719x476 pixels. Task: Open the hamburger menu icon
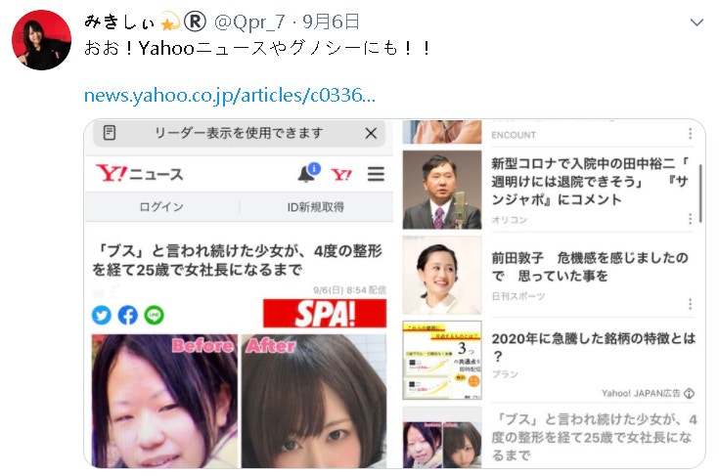376,174
